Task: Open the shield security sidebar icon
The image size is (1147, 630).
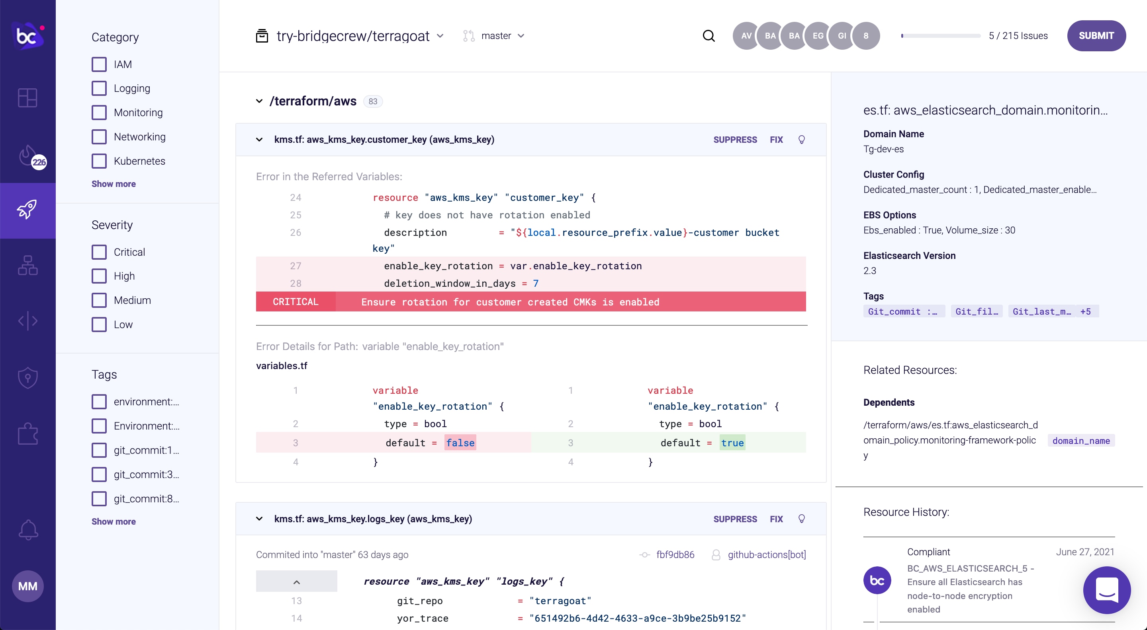Action: pyautogui.click(x=27, y=377)
